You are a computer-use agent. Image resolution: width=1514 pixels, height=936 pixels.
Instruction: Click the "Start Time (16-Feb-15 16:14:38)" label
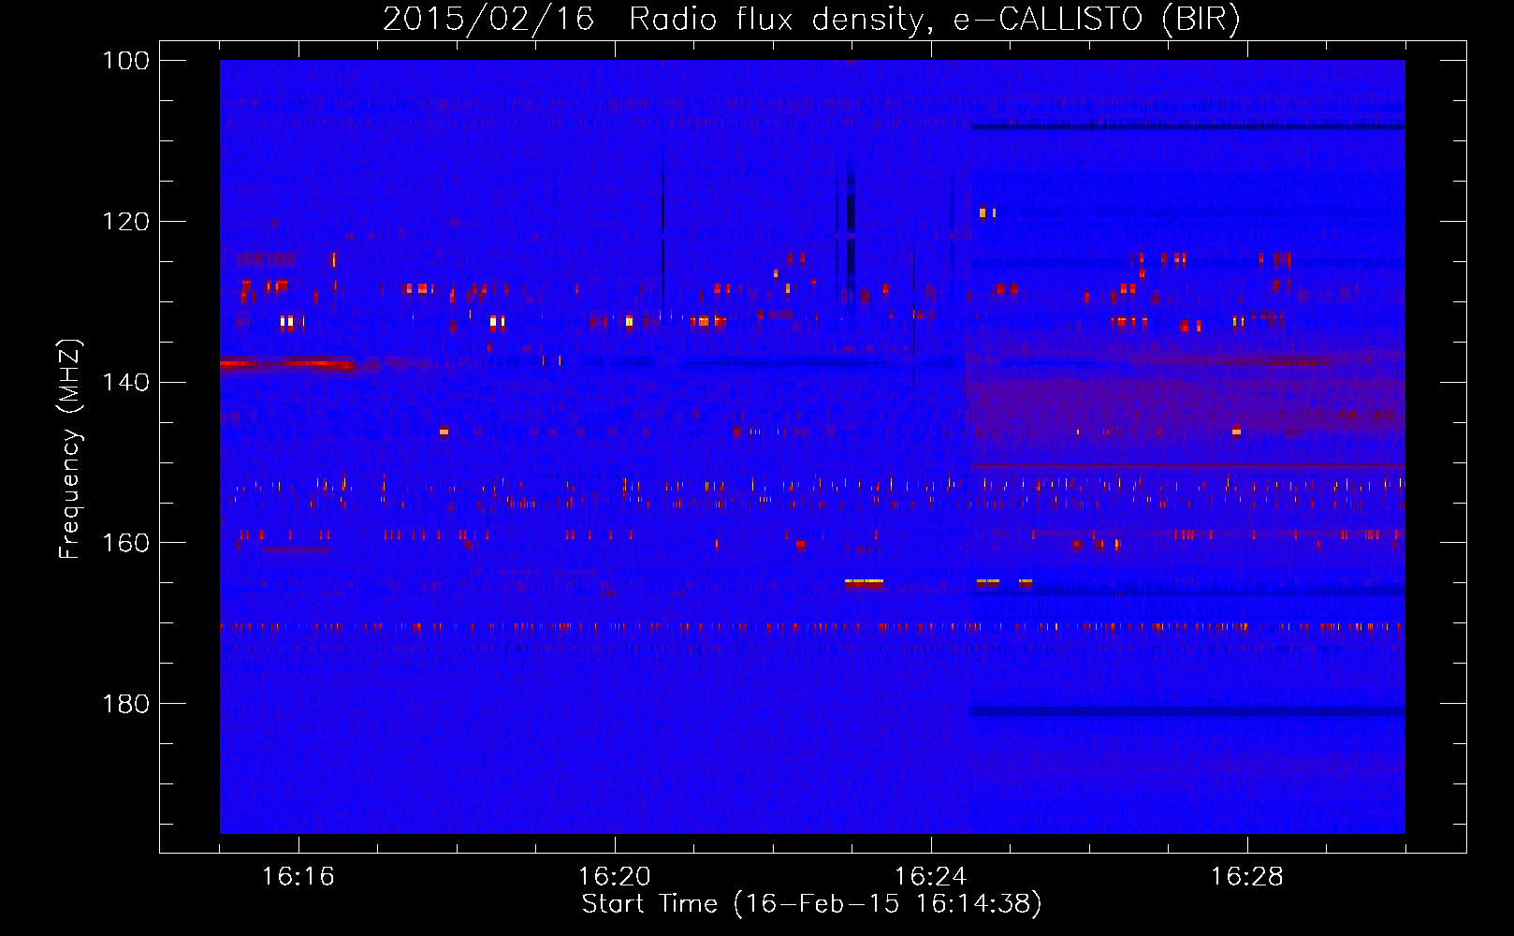[x=811, y=904]
